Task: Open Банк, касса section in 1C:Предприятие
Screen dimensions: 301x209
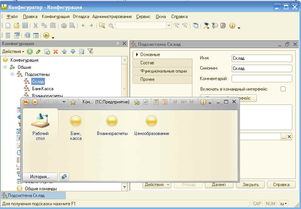Action: (76, 128)
